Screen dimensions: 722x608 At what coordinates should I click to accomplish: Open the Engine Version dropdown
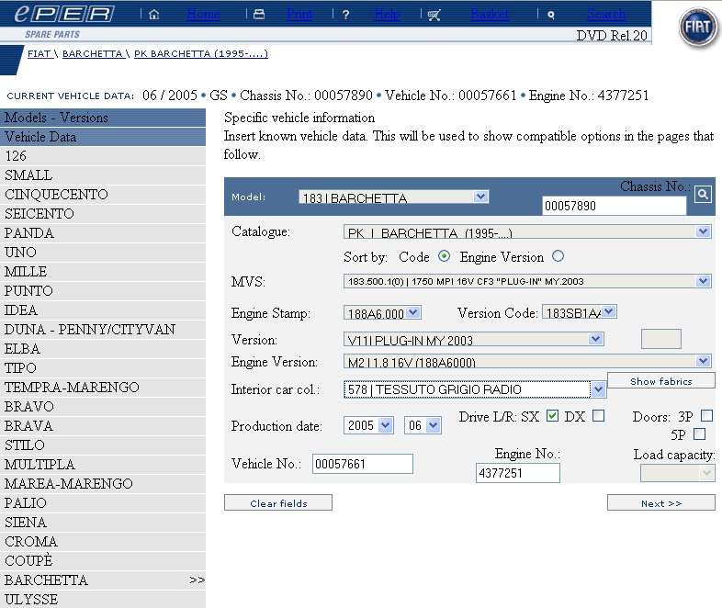coord(527,361)
